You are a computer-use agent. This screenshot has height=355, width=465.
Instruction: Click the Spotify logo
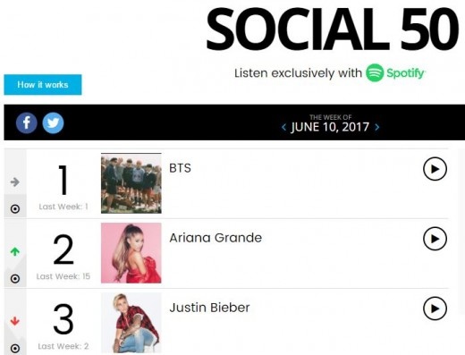(x=395, y=72)
